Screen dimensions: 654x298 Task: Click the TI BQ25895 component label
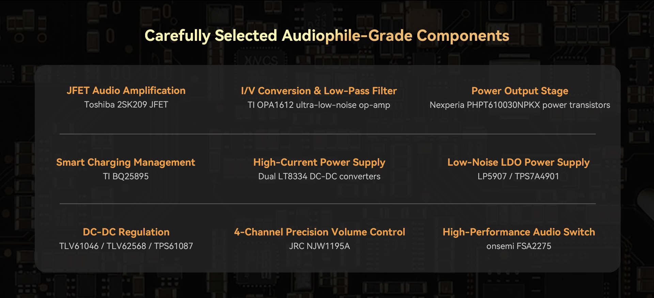[x=126, y=176]
